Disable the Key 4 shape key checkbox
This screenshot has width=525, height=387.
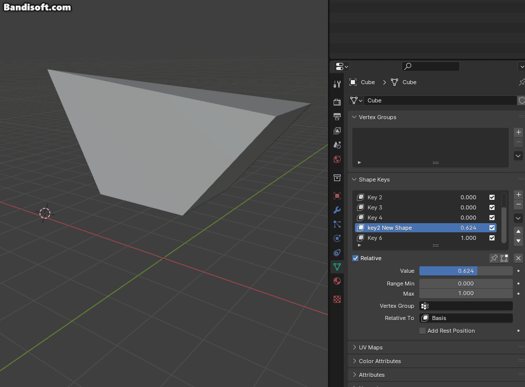[492, 218]
